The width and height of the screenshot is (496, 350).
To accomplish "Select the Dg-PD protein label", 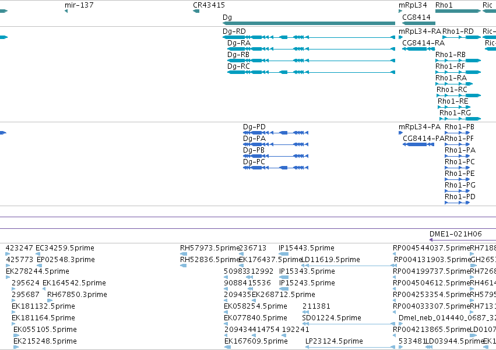I will [x=254, y=127].
